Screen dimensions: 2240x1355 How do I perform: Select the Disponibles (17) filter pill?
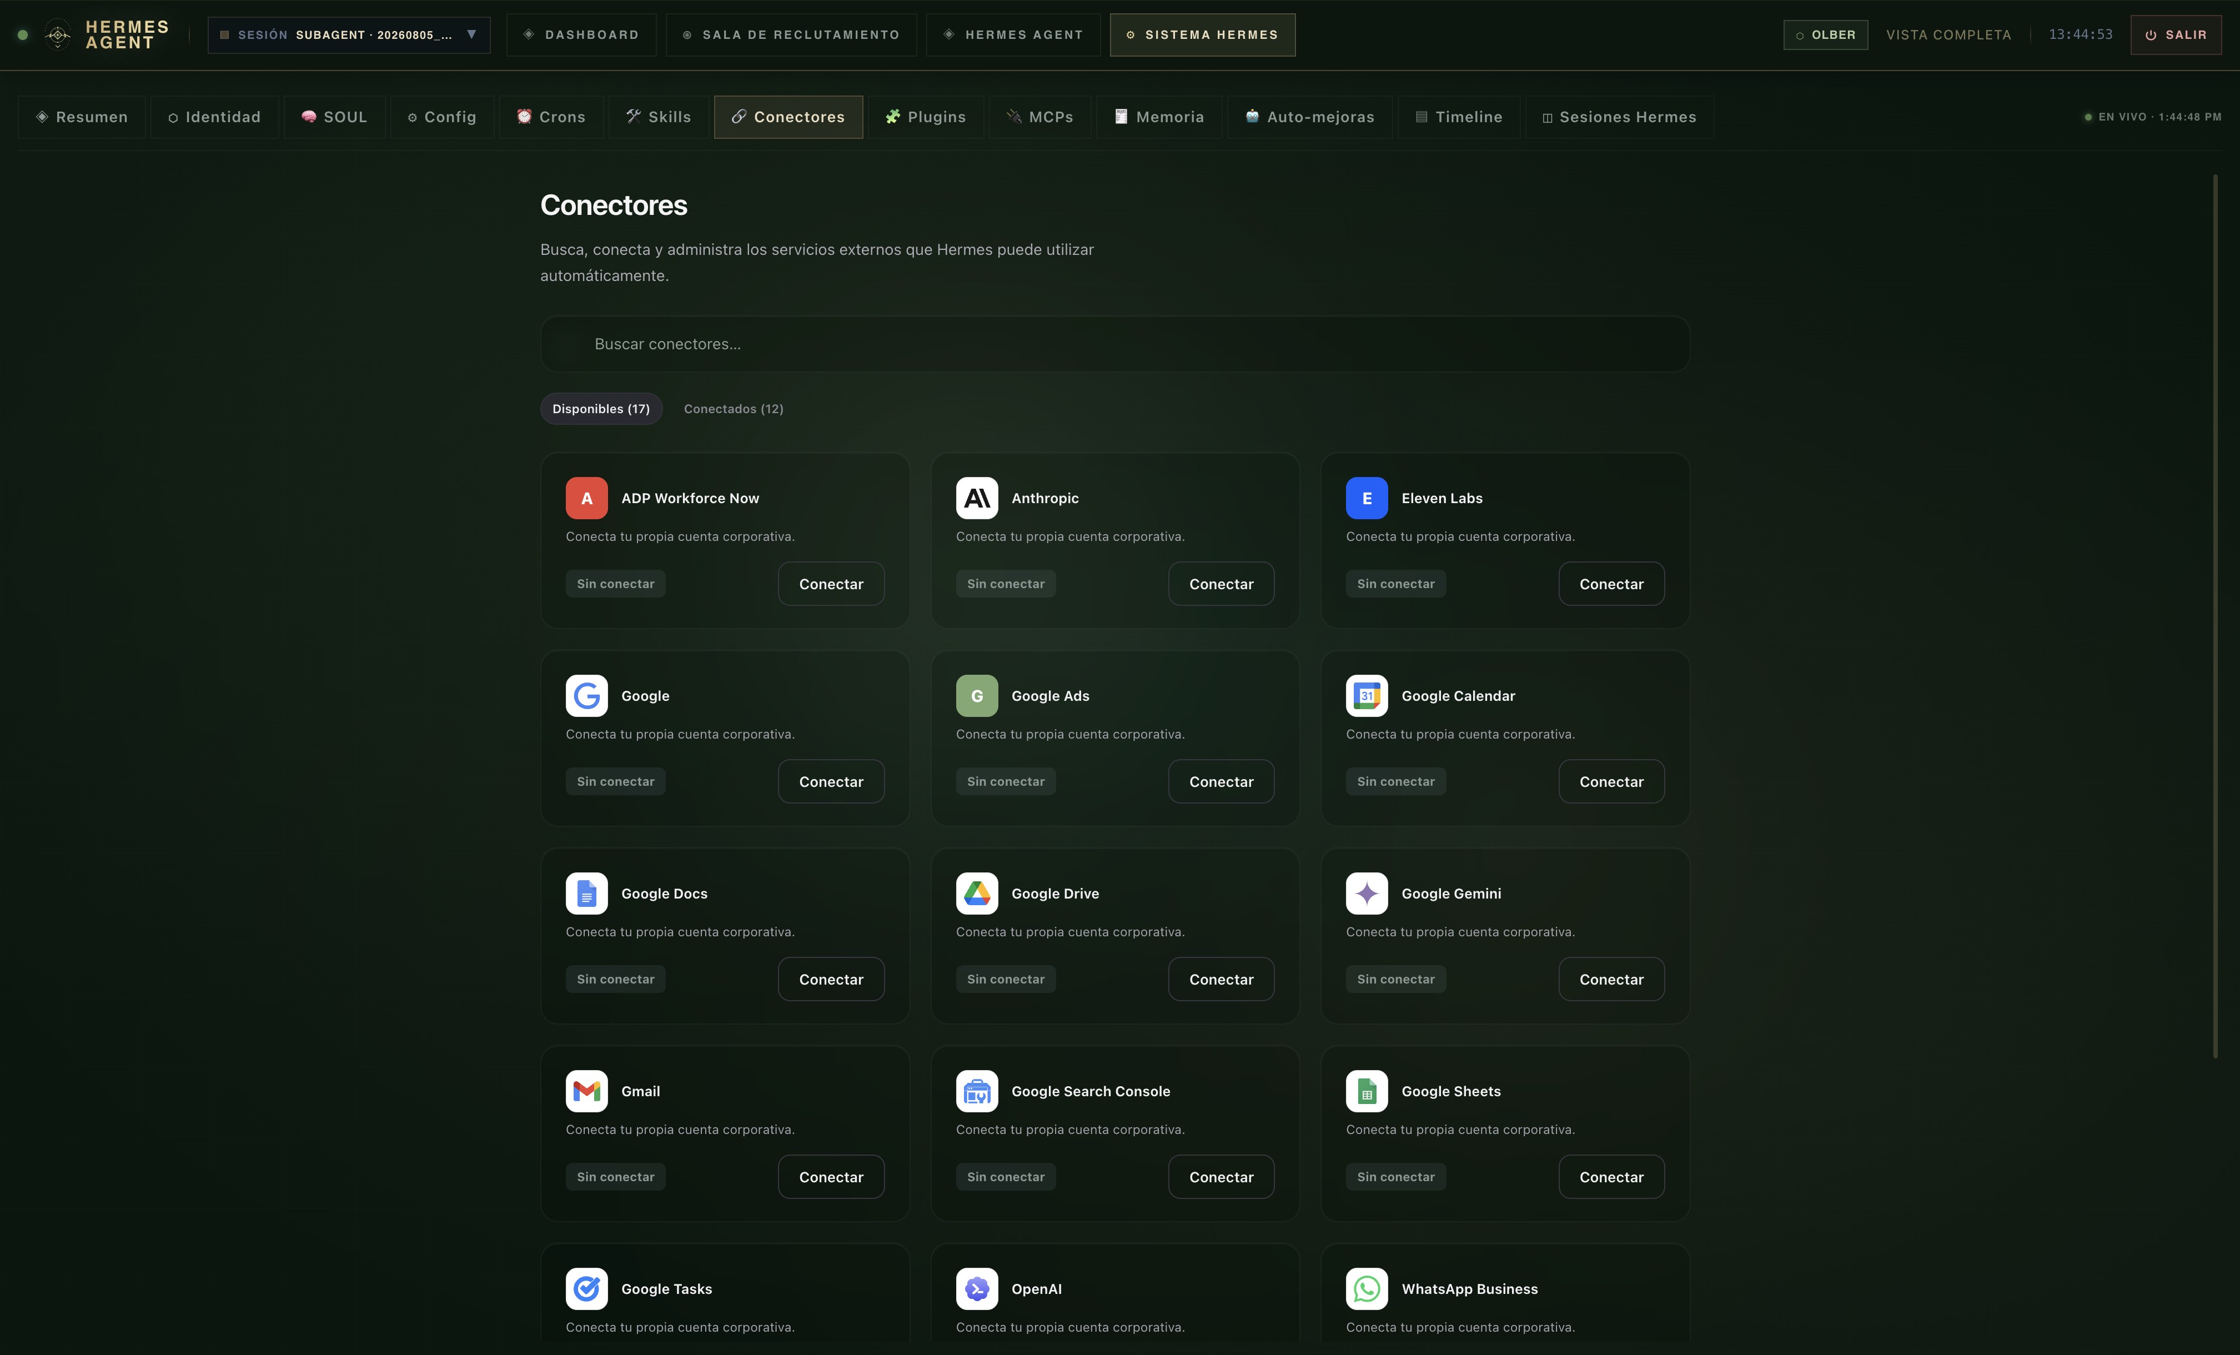(x=601, y=408)
